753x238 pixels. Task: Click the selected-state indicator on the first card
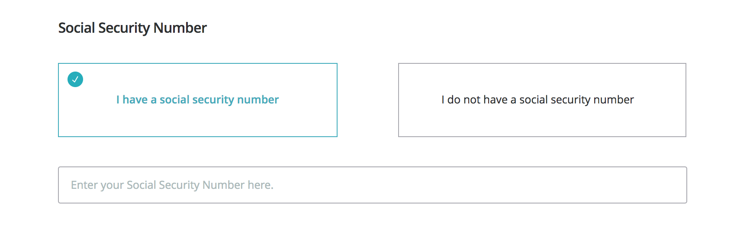pyautogui.click(x=75, y=79)
